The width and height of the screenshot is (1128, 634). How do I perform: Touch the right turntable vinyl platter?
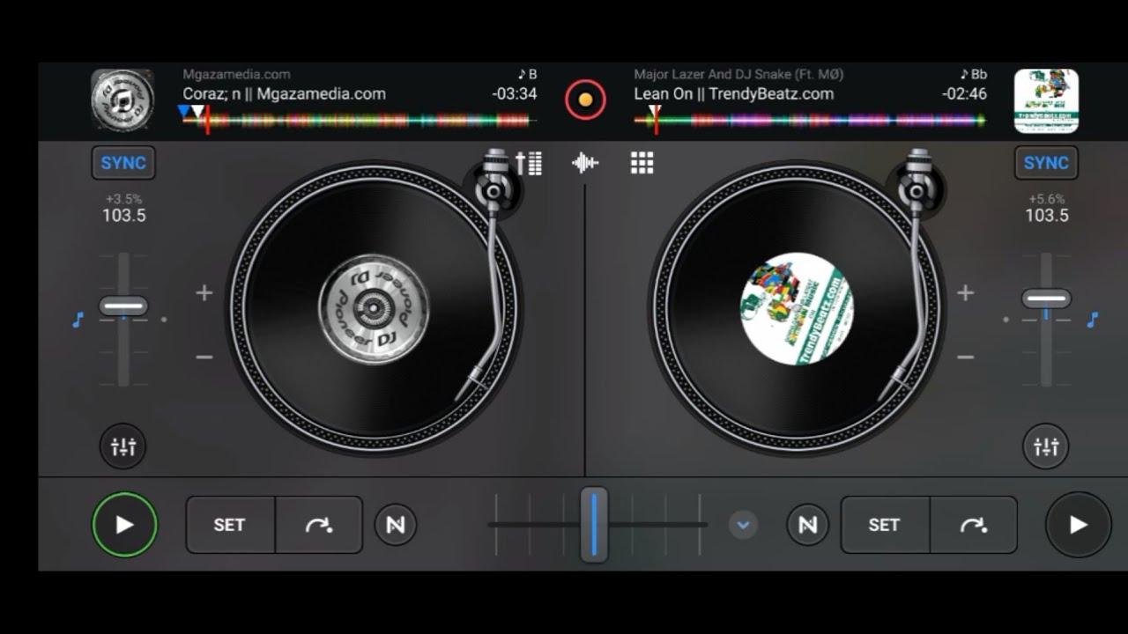pos(797,308)
